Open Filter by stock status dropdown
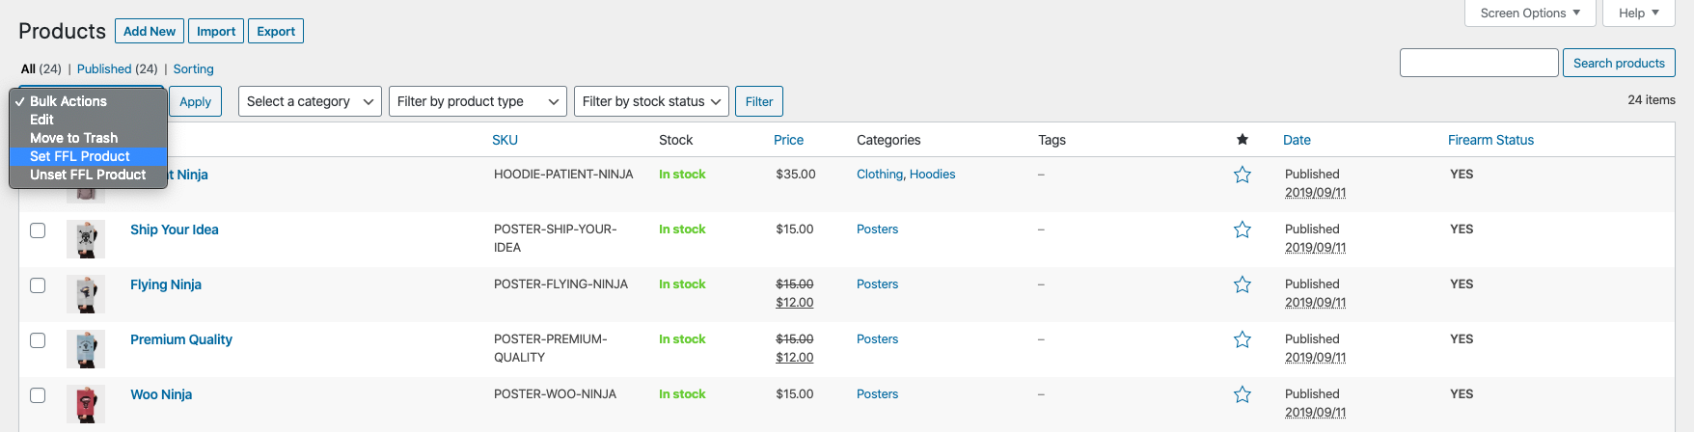Image resolution: width=1694 pixels, height=432 pixels. (651, 101)
